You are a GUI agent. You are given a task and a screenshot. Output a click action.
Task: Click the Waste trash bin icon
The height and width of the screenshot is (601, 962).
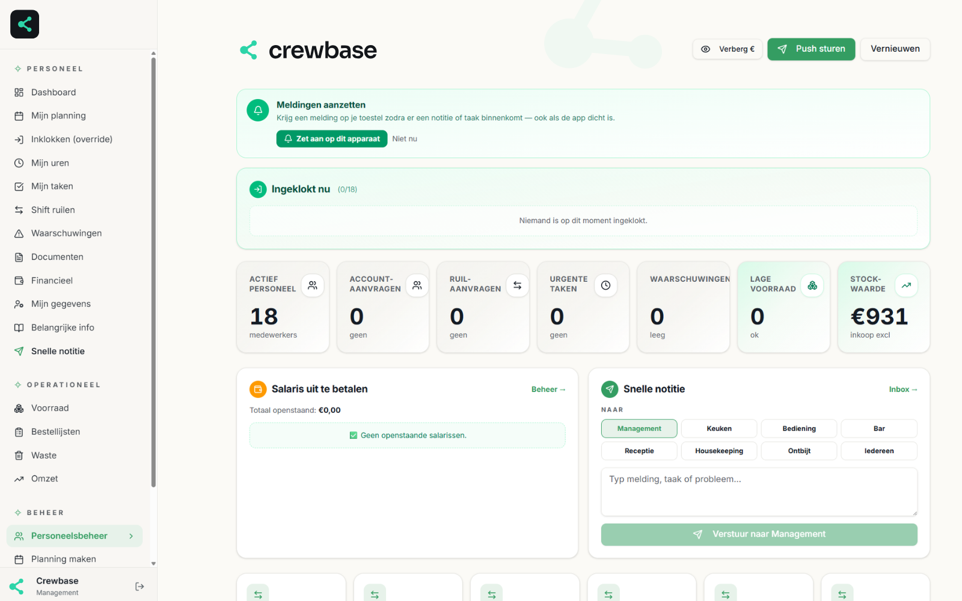pyautogui.click(x=19, y=456)
